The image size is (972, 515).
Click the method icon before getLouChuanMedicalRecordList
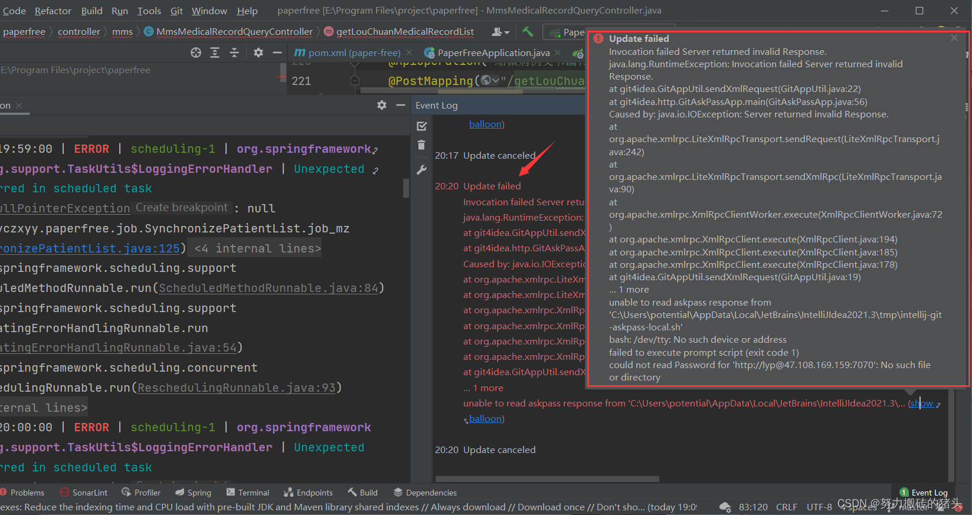pos(329,31)
